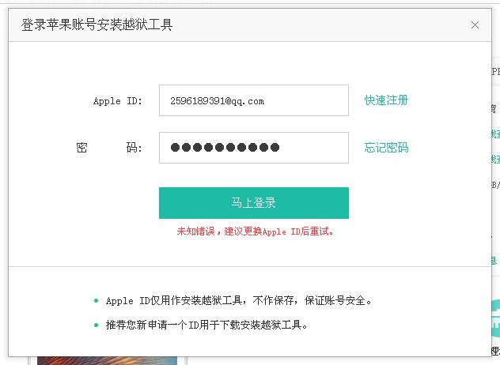Click the 密码 password field label
The image size is (500, 365).
click(109, 148)
